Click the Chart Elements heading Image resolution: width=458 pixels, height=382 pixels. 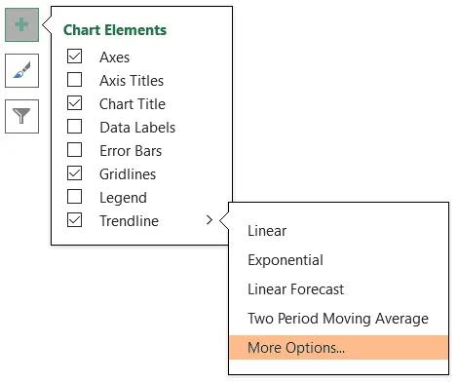[x=115, y=30]
